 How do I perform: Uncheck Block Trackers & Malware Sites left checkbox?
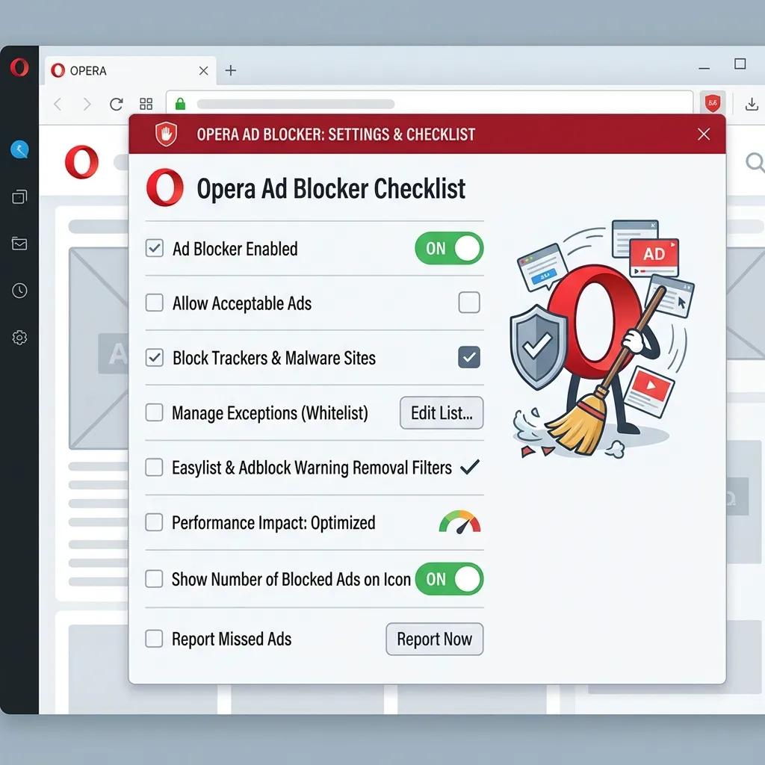[154, 357]
